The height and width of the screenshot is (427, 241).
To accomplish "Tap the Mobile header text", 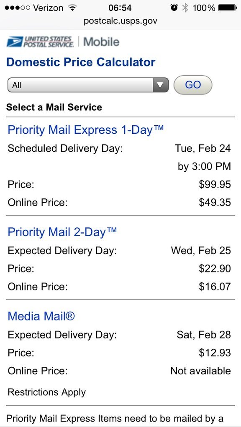I will pyautogui.click(x=101, y=42).
